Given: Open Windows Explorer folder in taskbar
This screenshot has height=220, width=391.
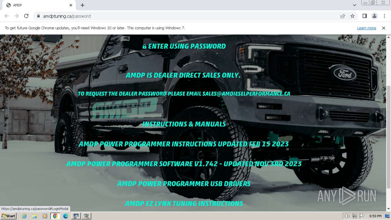Looking at the screenshot, I should [35, 216].
